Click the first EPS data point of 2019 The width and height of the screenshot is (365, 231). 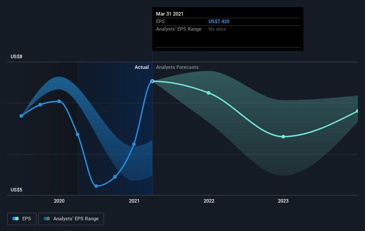pyautogui.click(x=21, y=116)
